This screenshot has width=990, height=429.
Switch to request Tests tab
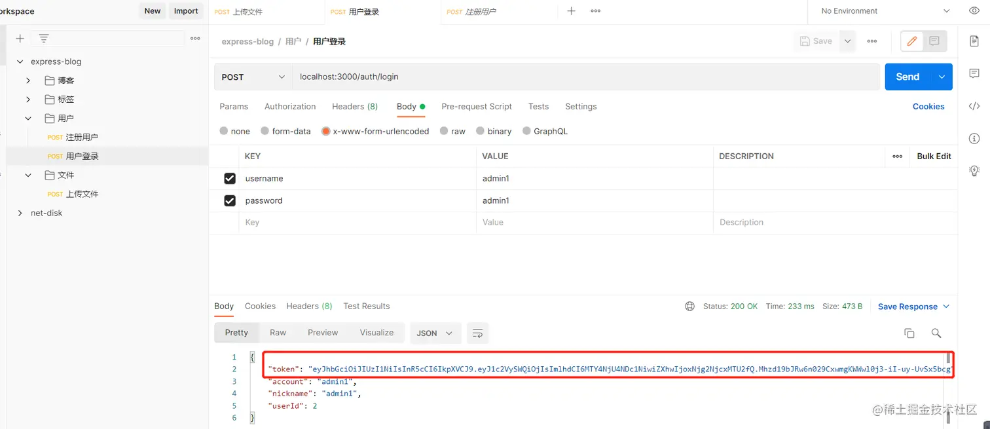click(538, 106)
